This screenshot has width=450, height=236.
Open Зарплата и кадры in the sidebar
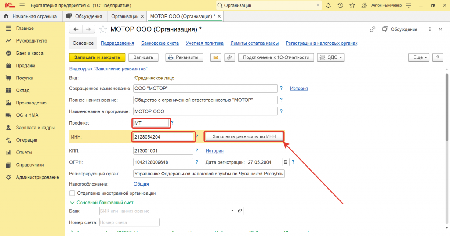[x=35, y=128]
